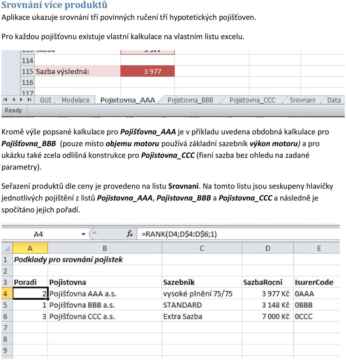Select the Pojistovna_AAA sheet tab

pos(128,100)
